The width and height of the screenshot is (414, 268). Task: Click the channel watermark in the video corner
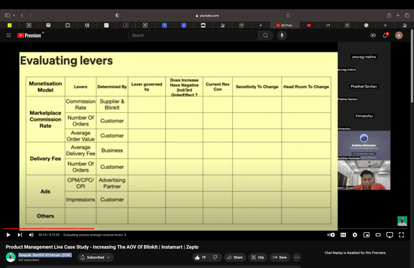(402, 221)
